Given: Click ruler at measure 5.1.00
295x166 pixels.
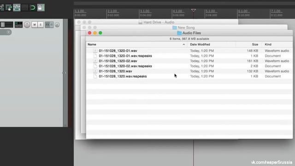Looking at the screenshot, I should tap(211, 11).
